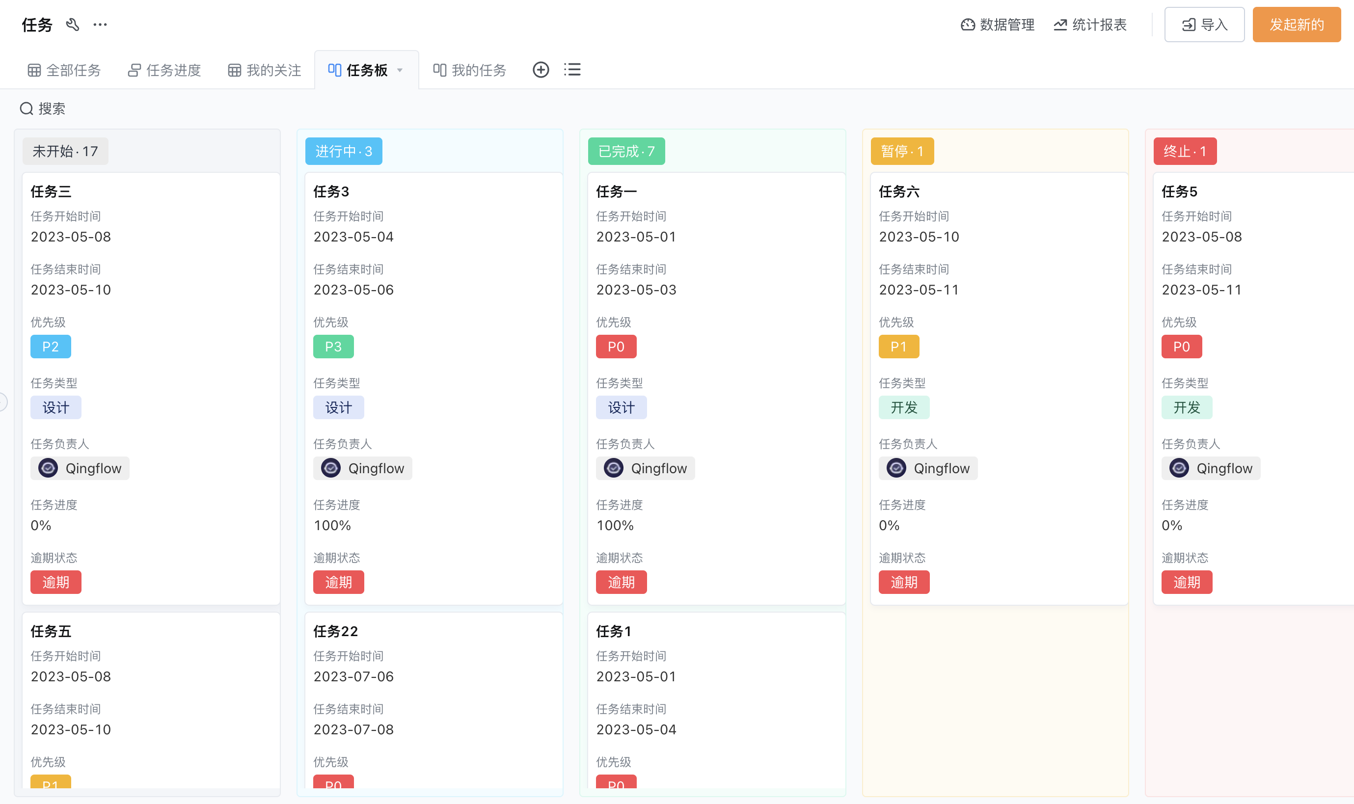Open the three-dot more options menu
The image size is (1354, 804).
point(100,25)
